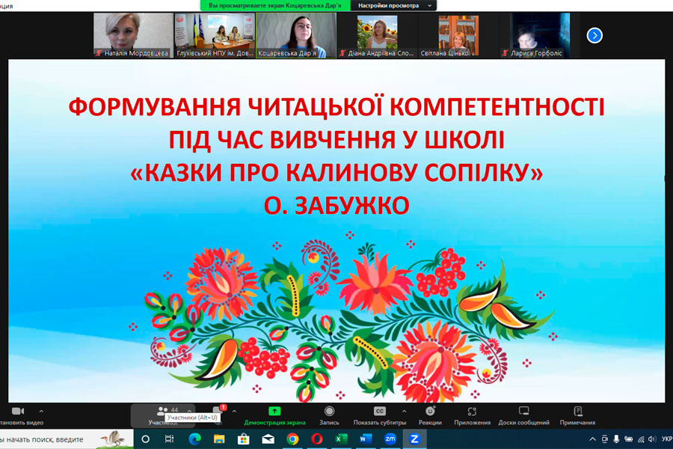Select Коцаревська Дар'я video thumbnail
The width and height of the screenshot is (673, 449).
tap(296, 35)
